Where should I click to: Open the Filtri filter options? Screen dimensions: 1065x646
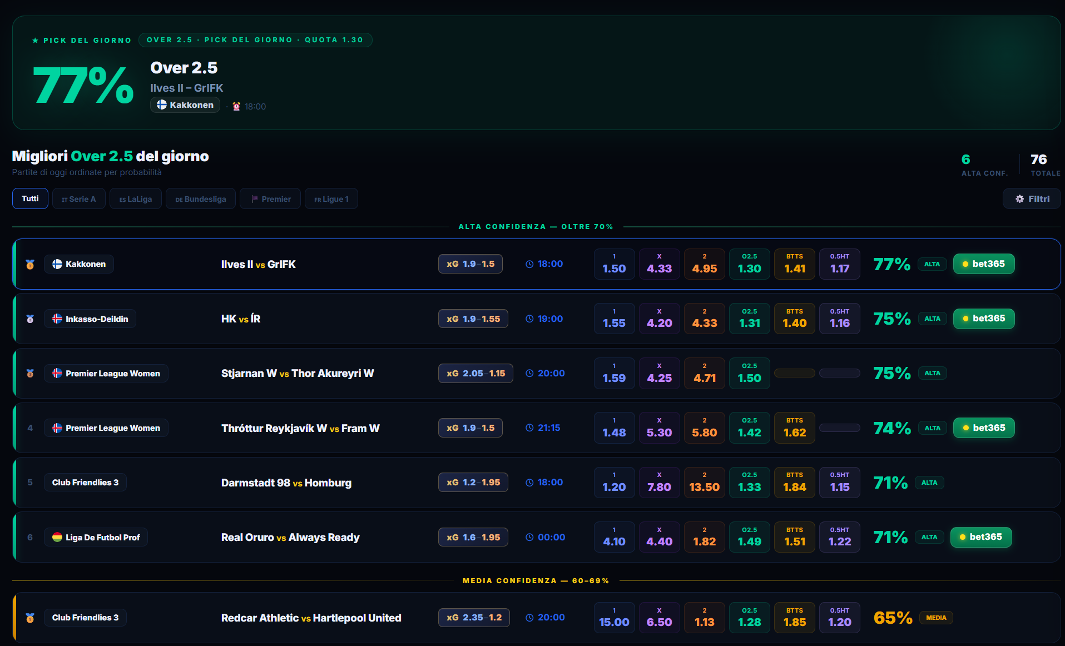pos(1032,198)
